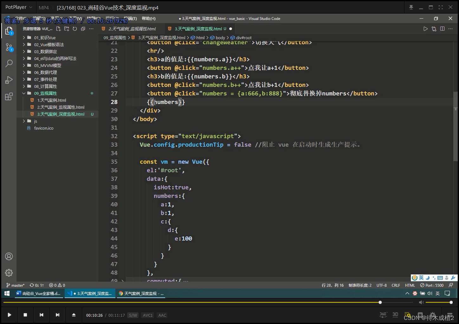Click CRLF line ending selector

tap(396, 285)
